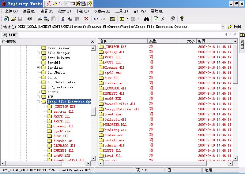Collapse the Image File Execution Options node
The height and width of the screenshot is (174, 245).
click(x=38, y=102)
